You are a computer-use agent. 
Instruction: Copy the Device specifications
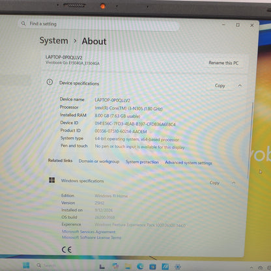coord(220,85)
